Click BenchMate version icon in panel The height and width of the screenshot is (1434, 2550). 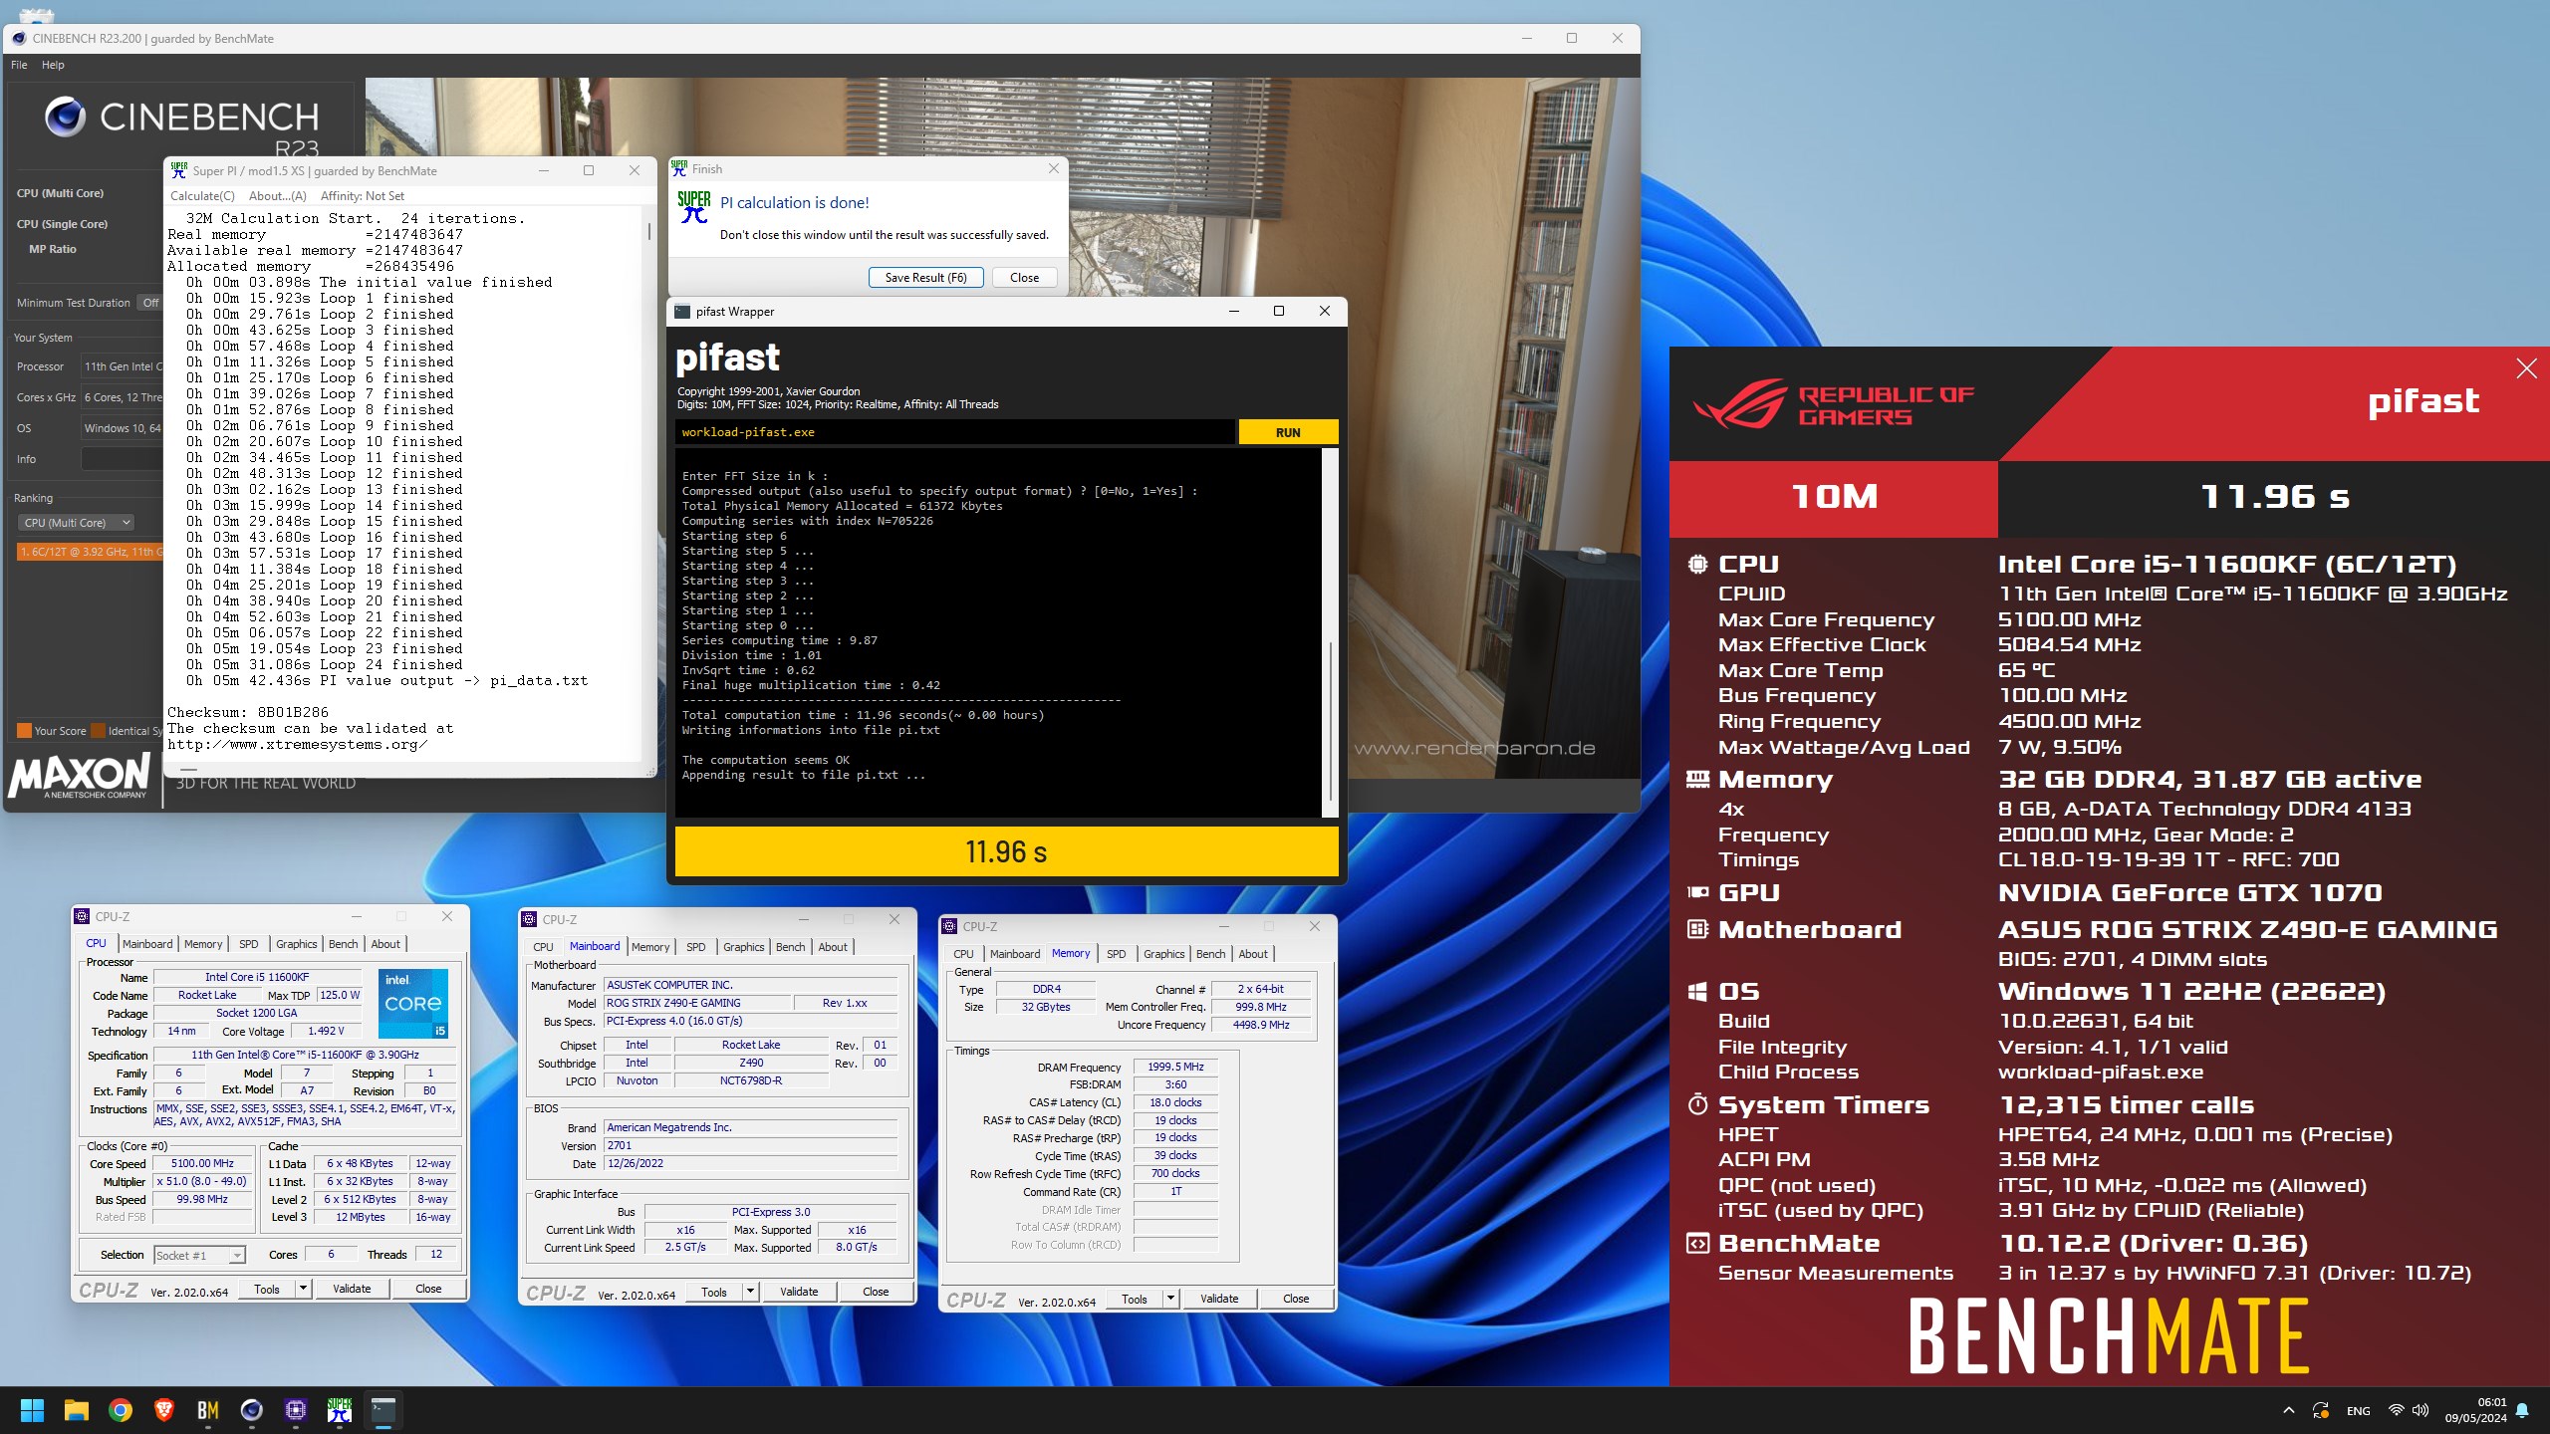click(1697, 1243)
